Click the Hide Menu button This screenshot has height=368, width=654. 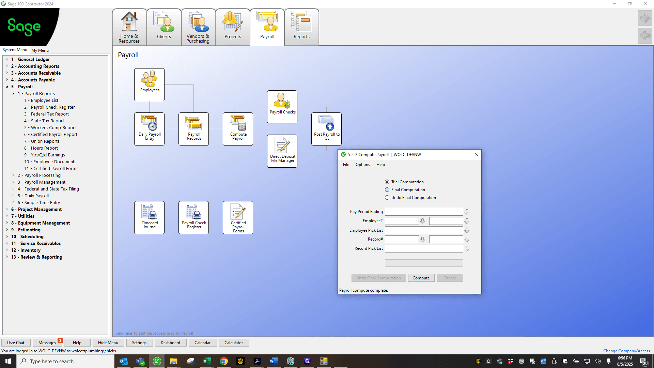click(108, 343)
